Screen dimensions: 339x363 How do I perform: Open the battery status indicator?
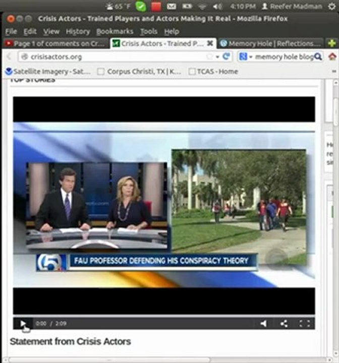[x=187, y=6]
